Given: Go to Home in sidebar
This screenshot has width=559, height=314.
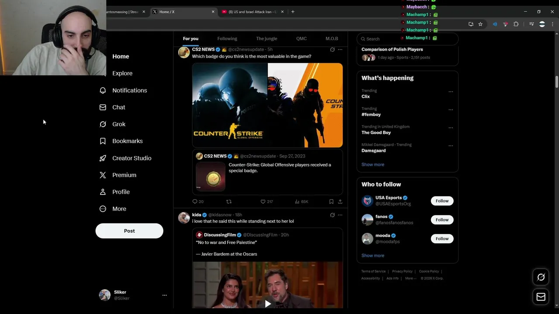Looking at the screenshot, I should [x=121, y=56].
